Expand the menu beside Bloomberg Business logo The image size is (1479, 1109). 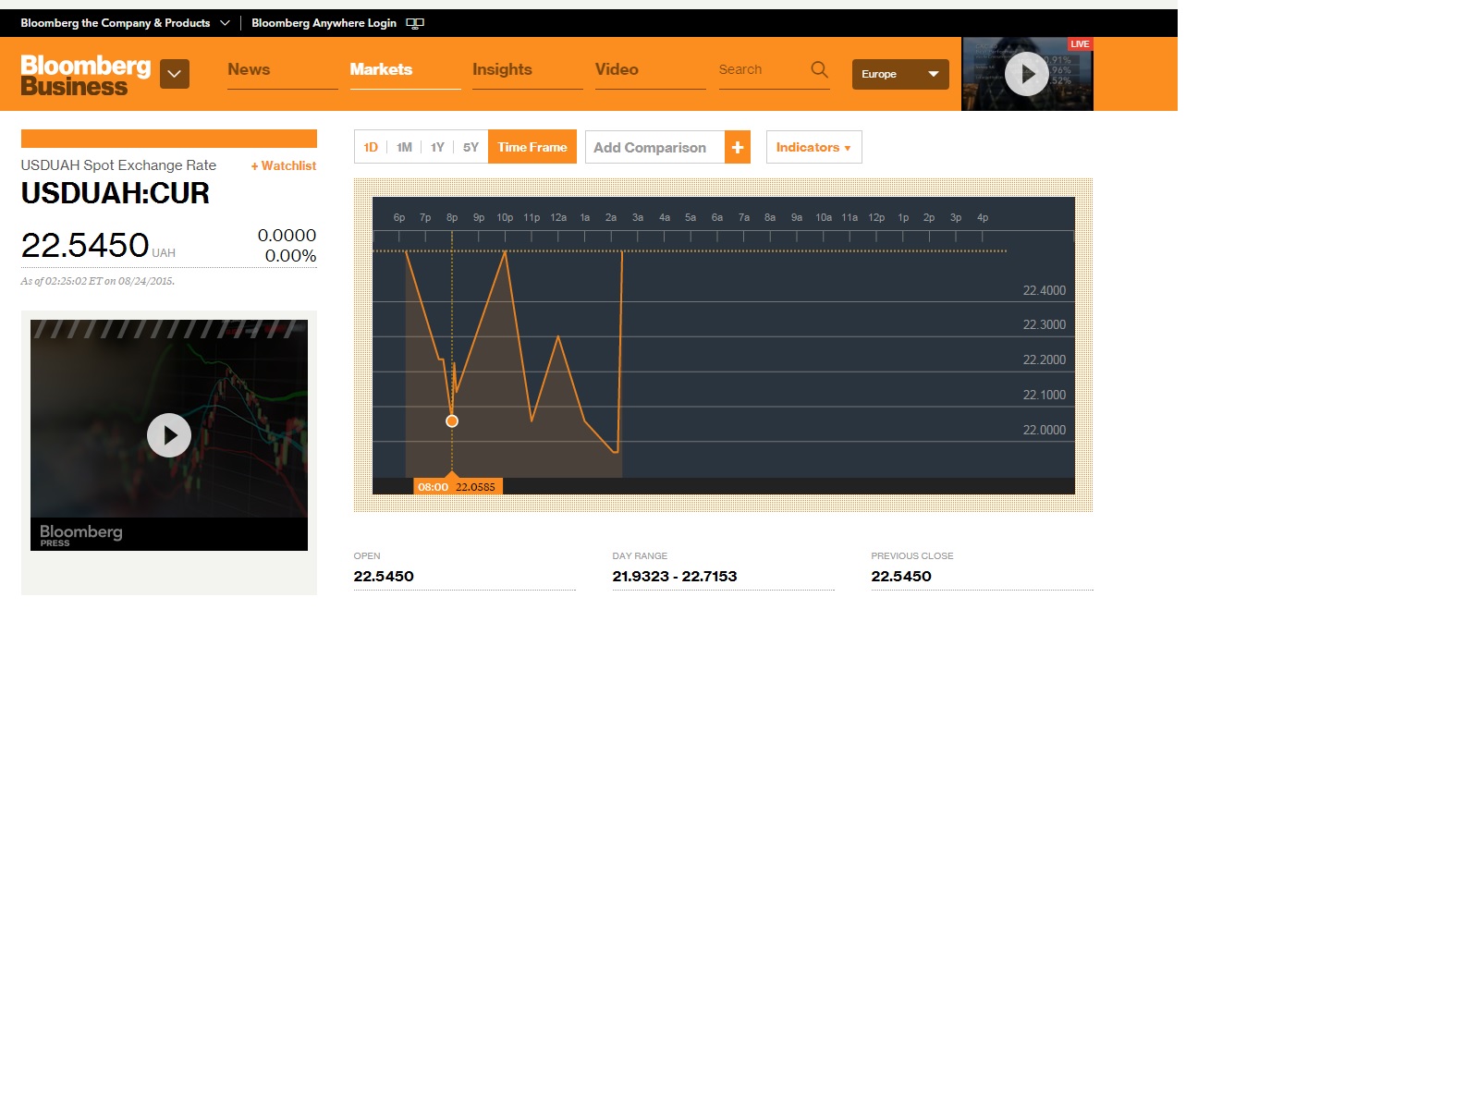click(175, 74)
